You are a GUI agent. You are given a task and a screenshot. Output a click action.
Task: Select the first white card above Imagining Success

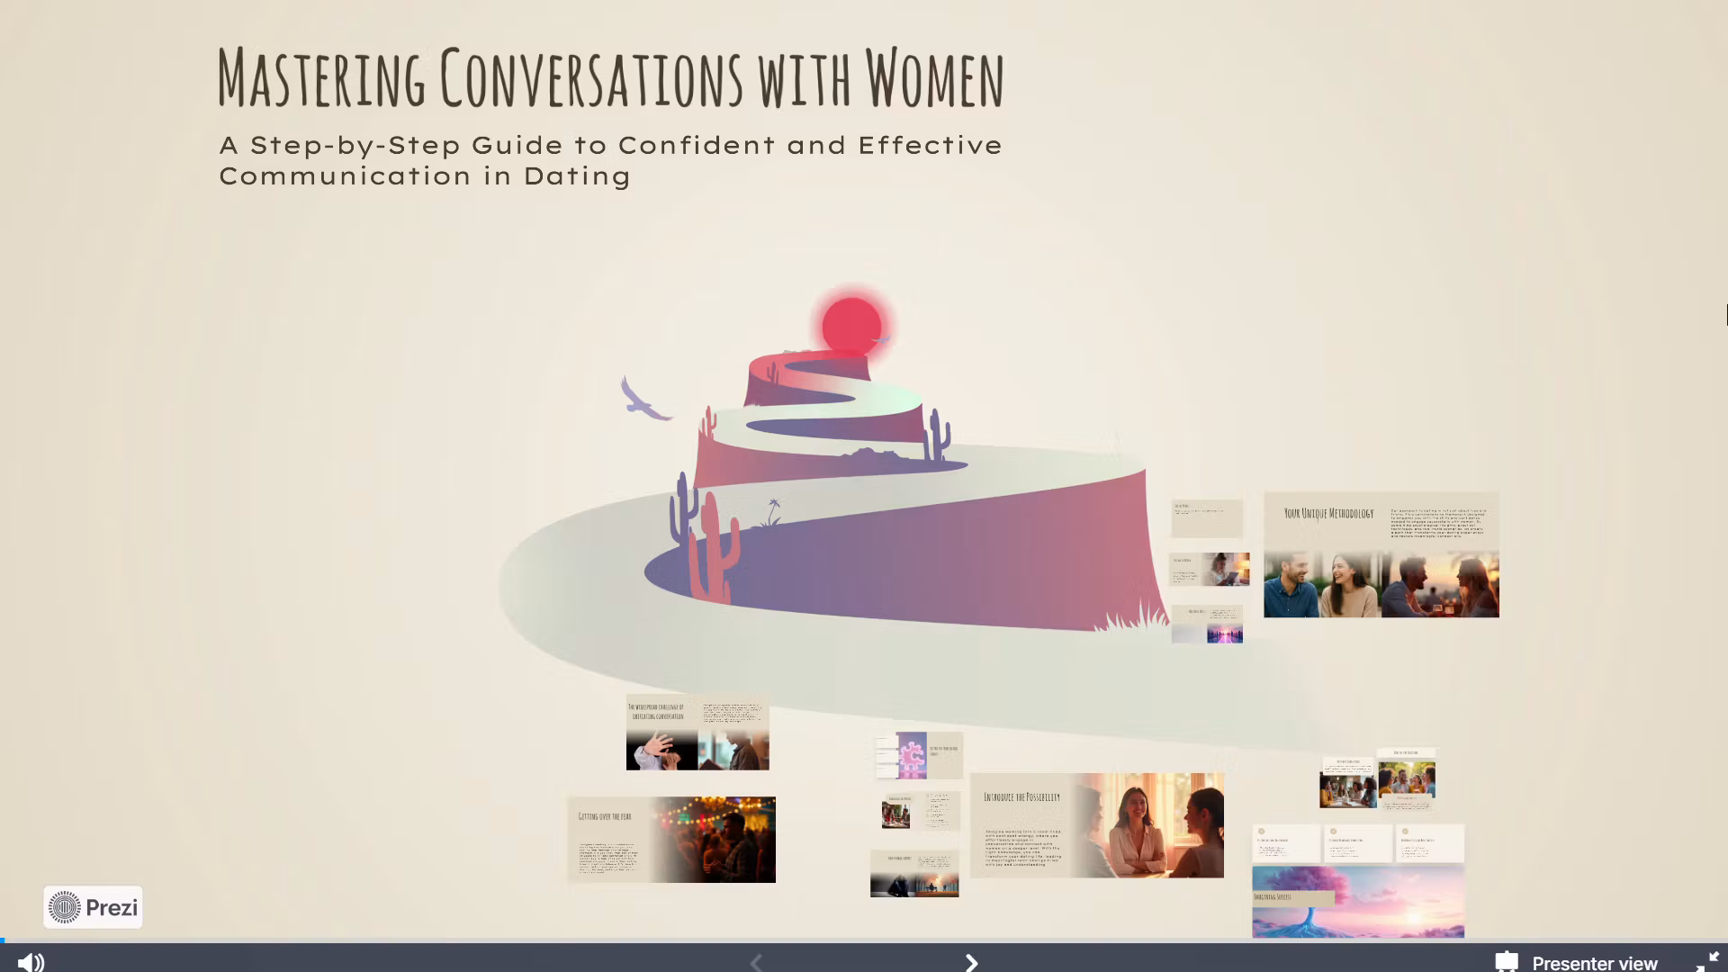tap(1286, 843)
